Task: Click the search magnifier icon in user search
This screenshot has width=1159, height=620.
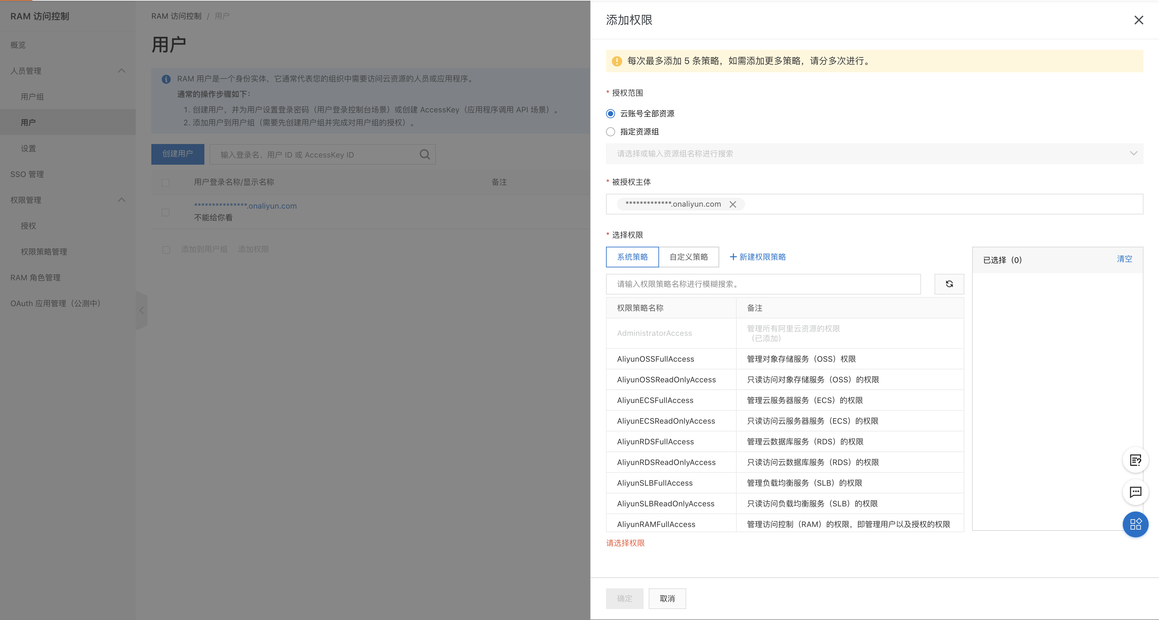Action: point(424,155)
